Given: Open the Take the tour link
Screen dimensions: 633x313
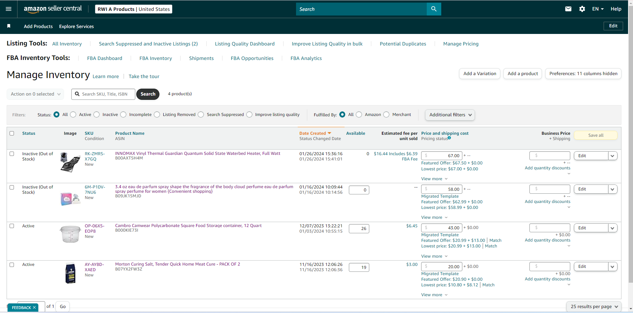Looking at the screenshot, I should tap(144, 76).
